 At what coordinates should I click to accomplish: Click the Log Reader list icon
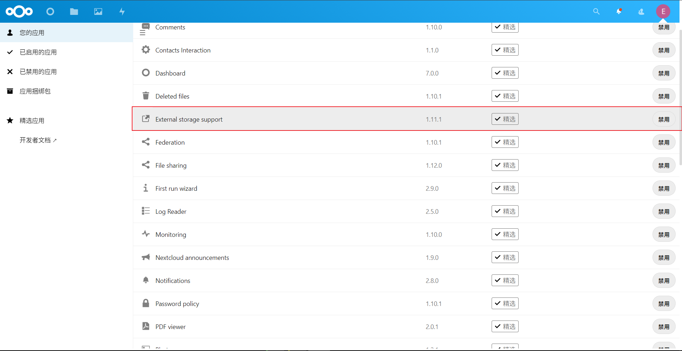pyautogui.click(x=146, y=211)
